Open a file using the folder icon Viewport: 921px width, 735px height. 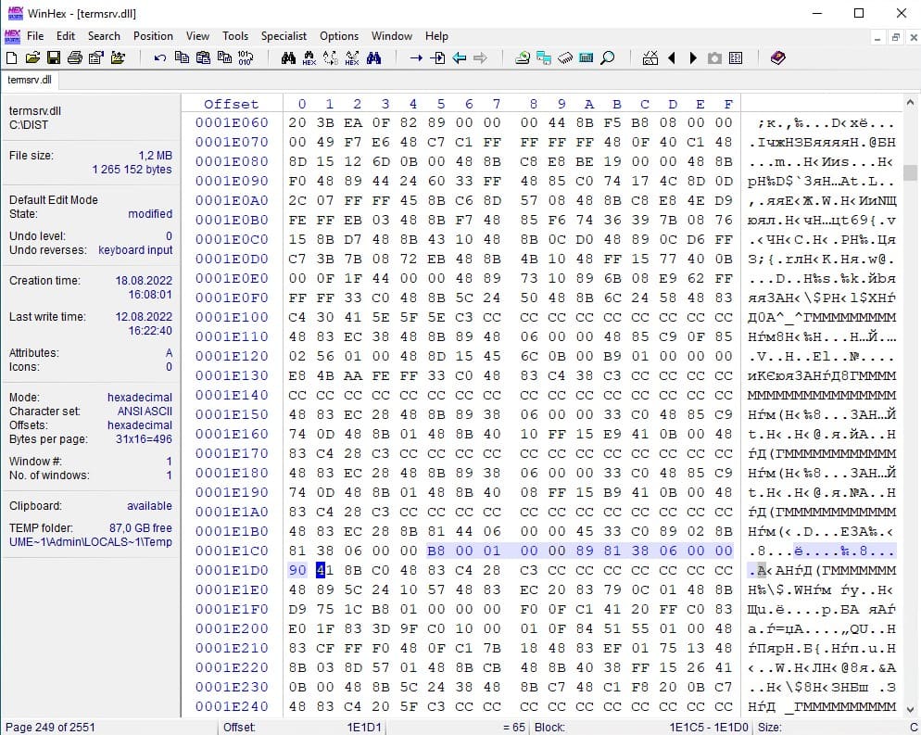coord(33,57)
